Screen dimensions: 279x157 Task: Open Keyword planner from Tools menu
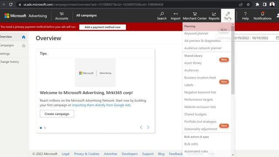click(x=196, y=34)
